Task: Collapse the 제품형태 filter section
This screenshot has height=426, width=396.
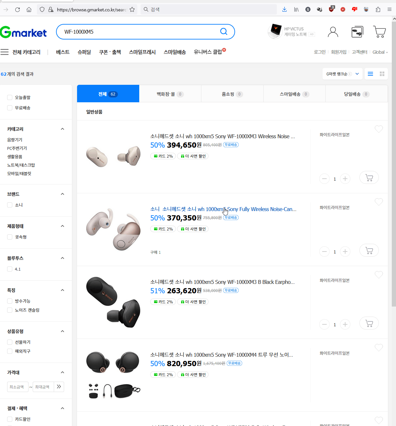Action: 62,226
